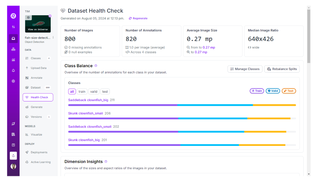Toggle the Valid split legend pill
Screen dimensions: 316x177
tap(273, 91)
